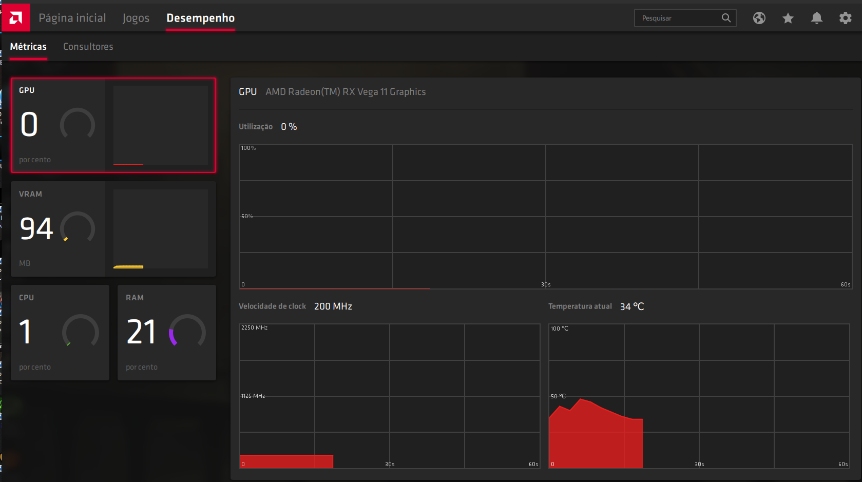
Task: Open Métricas sub-tab
Action: pyautogui.click(x=28, y=47)
